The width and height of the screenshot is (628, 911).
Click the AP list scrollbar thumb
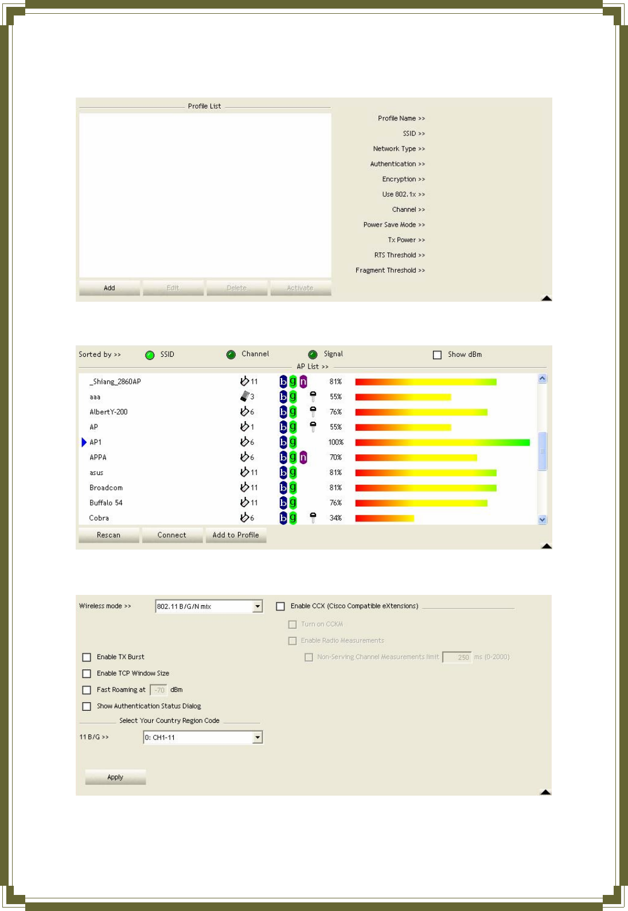pos(543,451)
